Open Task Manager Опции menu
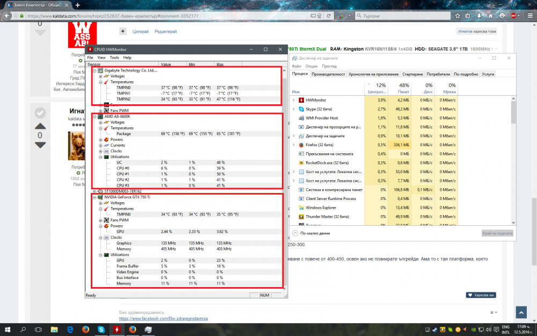 (x=311, y=66)
